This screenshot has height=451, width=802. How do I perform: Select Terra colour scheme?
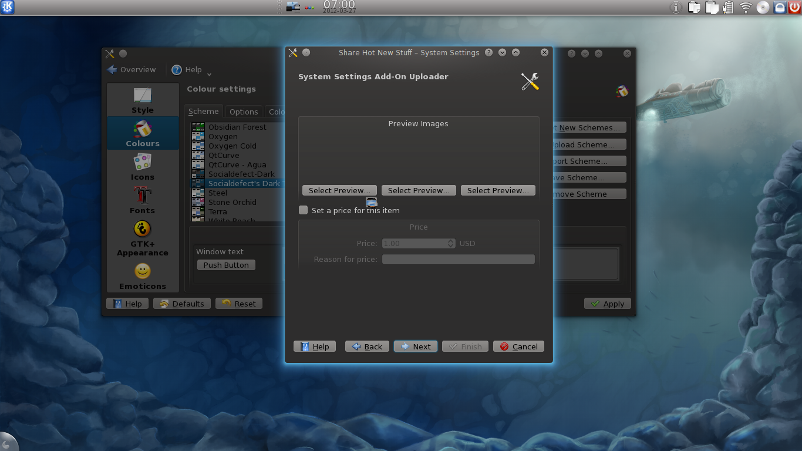pyautogui.click(x=237, y=211)
